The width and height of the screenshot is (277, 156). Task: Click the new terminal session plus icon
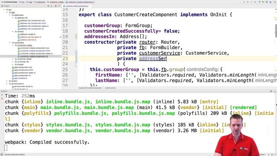2,95
